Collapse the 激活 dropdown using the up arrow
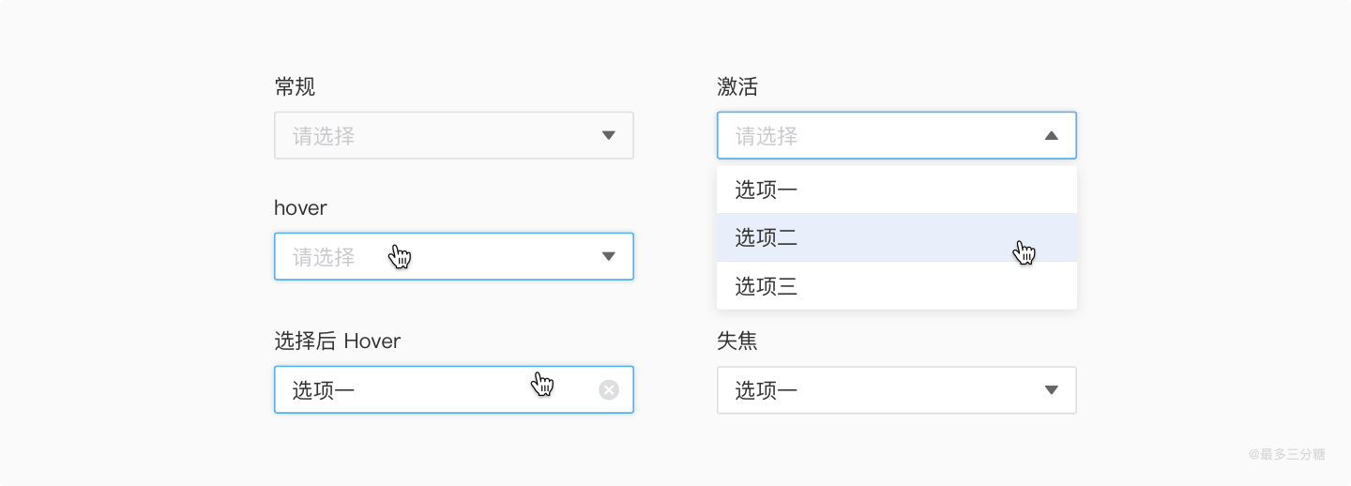The image size is (1351, 486). click(1052, 136)
